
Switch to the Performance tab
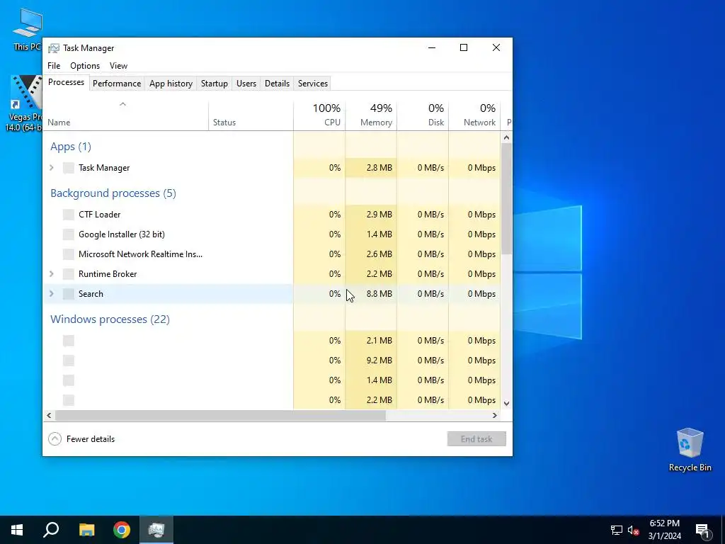click(x=117, y=84)
